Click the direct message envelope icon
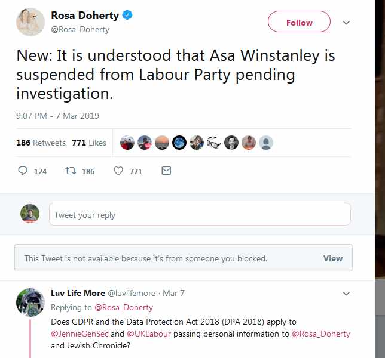 point(166,171)
